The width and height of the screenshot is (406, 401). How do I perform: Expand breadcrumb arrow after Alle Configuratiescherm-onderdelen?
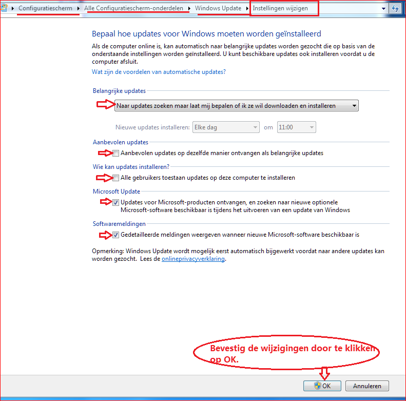pyautogui.click(x=189, y=9)
